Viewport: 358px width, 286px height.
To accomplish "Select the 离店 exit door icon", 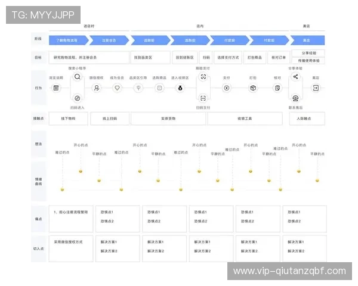I will [316, 88].
